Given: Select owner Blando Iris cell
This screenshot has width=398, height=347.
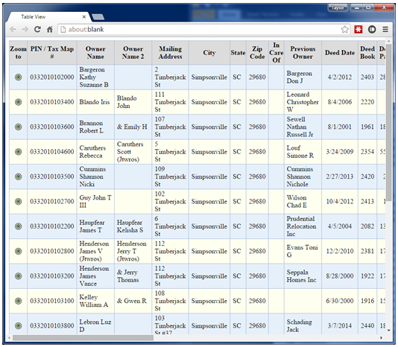Looking at the screenshot, I should (95, 102).
